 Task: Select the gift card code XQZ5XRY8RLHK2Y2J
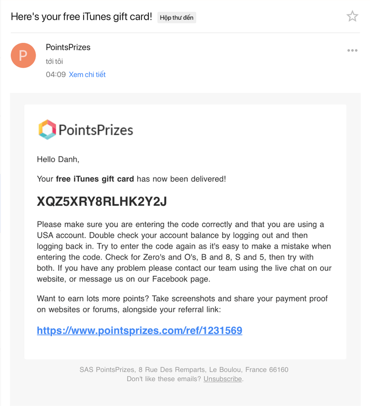pos(102,201)
